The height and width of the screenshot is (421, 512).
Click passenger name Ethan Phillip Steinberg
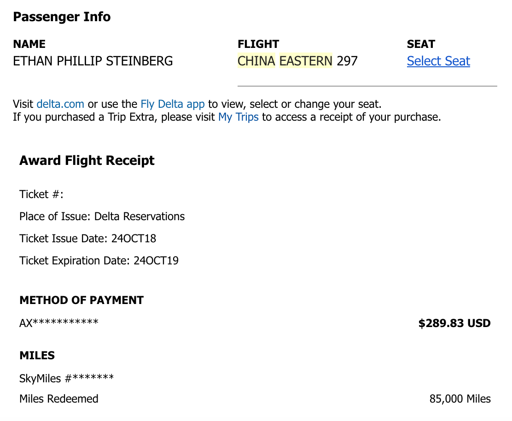click(x=93, y=61)
